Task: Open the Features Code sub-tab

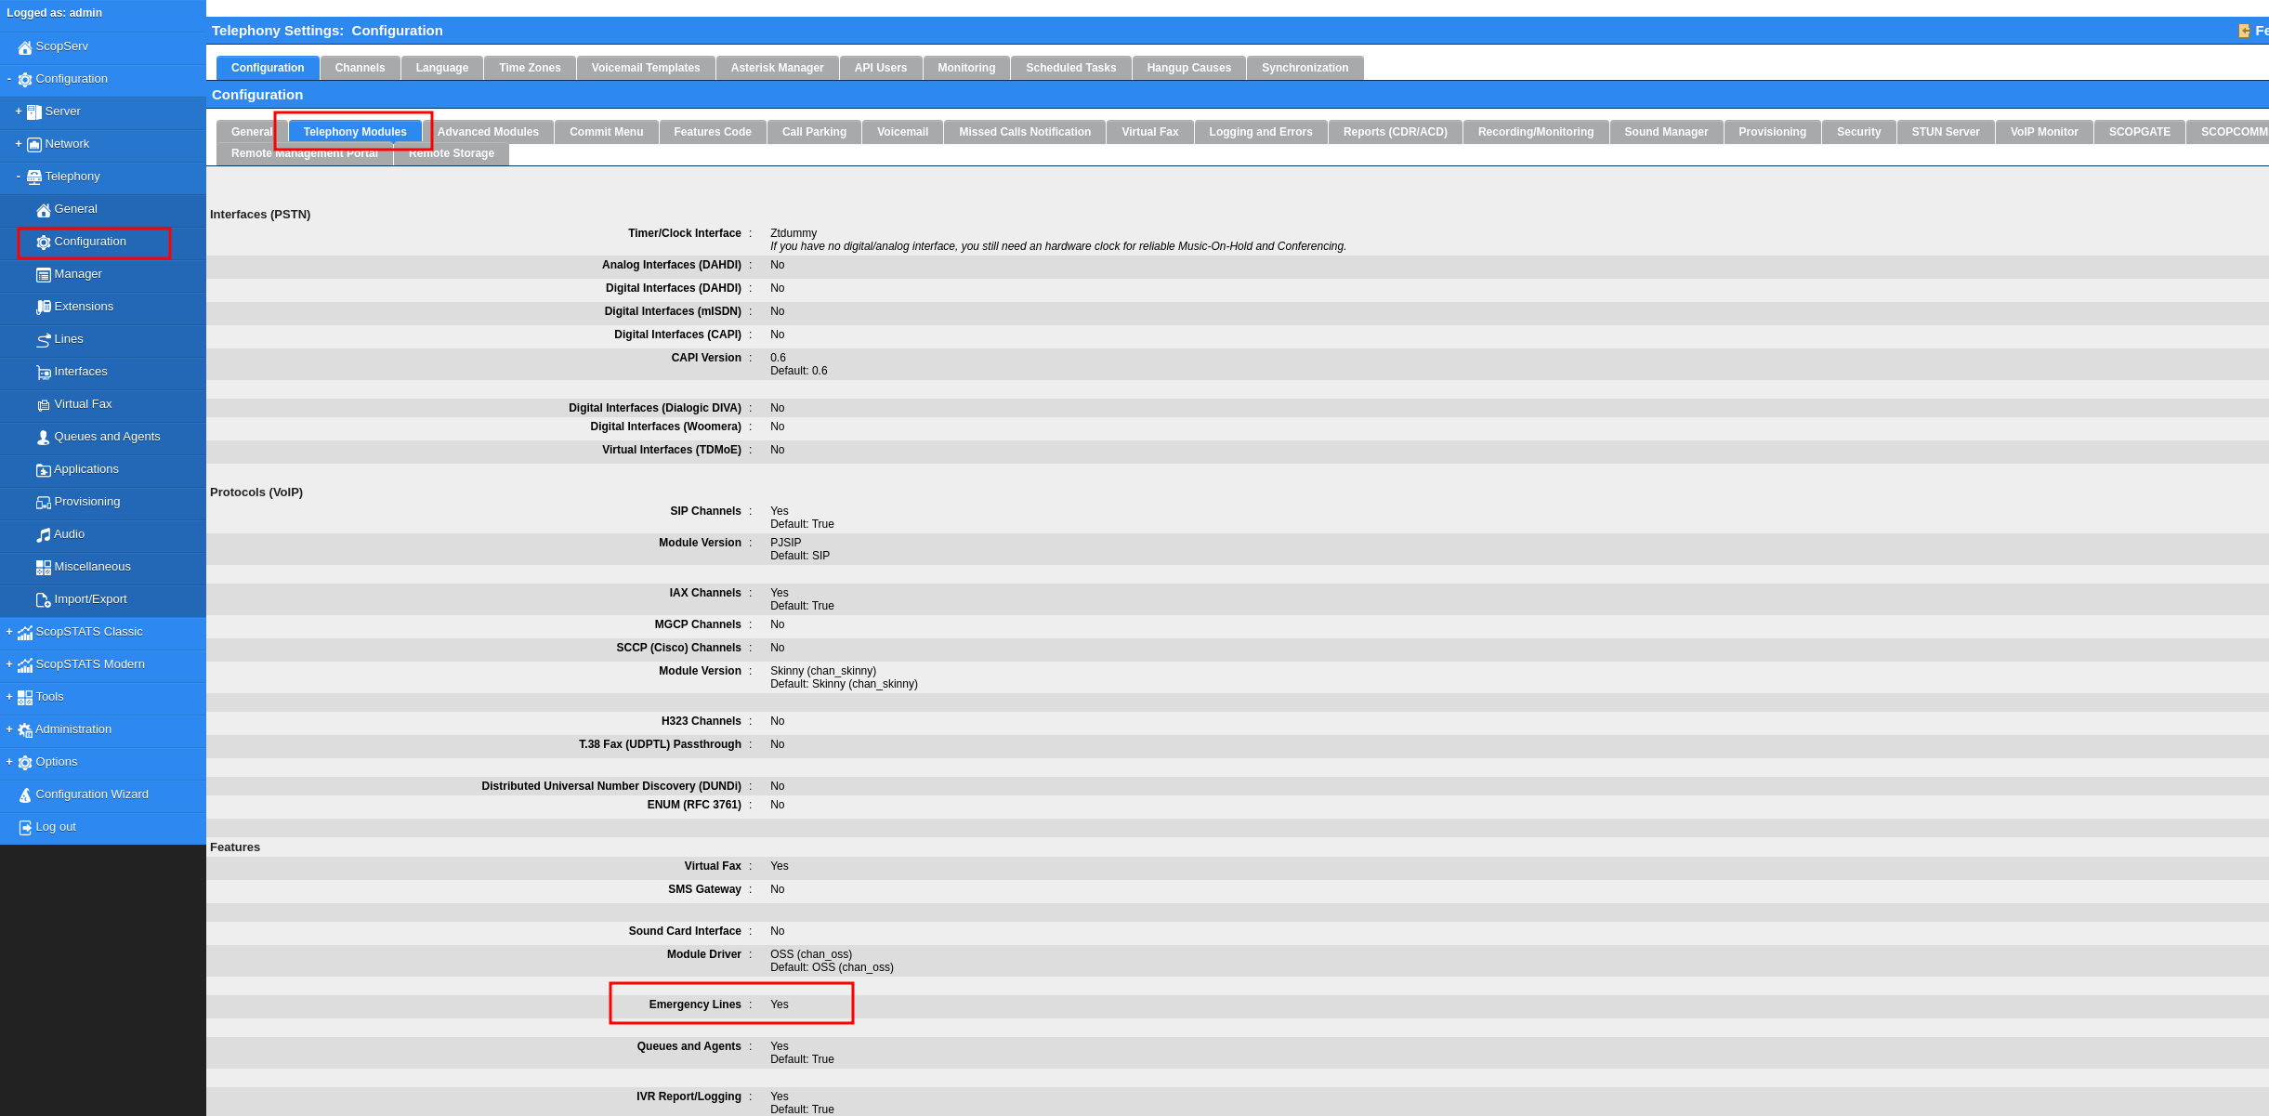Action: click(x=713, y=132)
